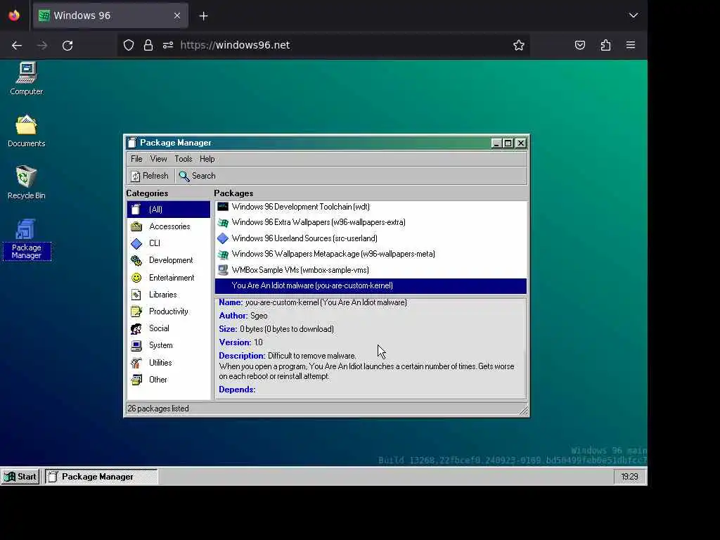Click the '26 packages listed' status text
The width and height of the screenshot is (720, 540).
click(158, 409)
